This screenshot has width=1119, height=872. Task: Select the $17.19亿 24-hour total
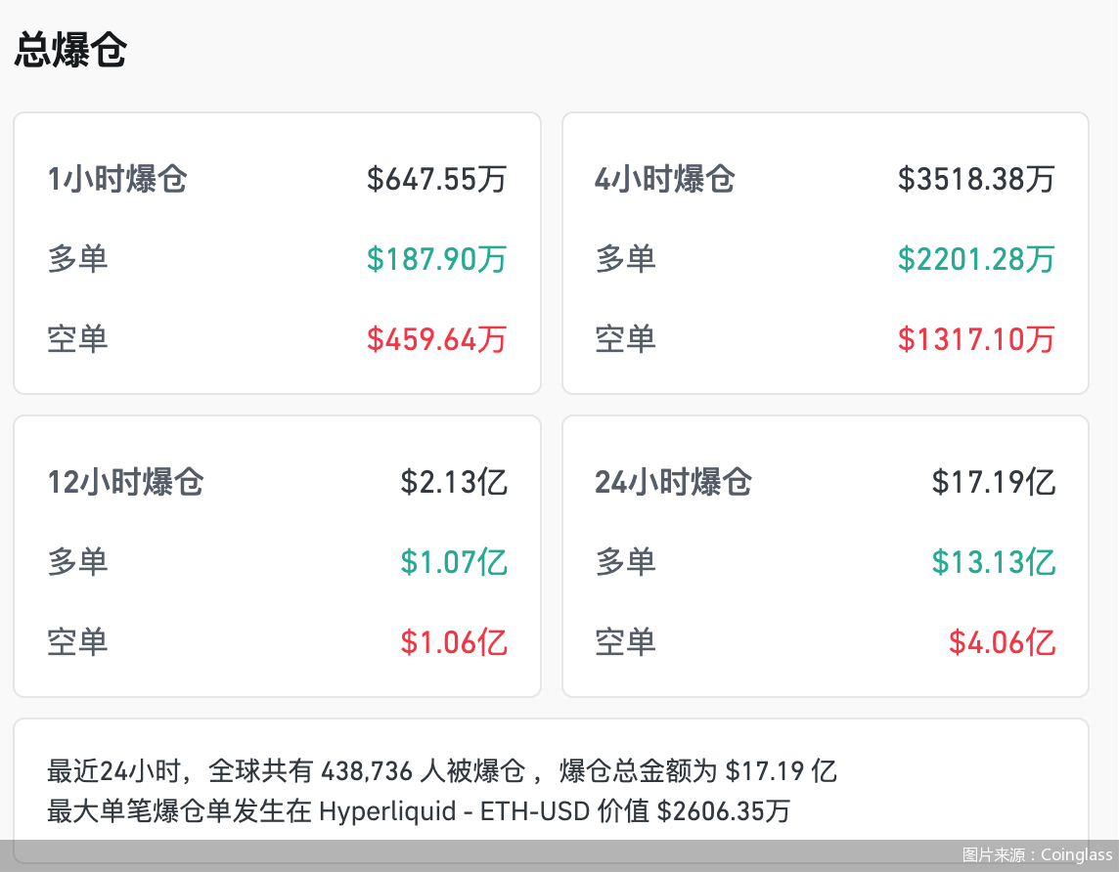pos(993,482)
